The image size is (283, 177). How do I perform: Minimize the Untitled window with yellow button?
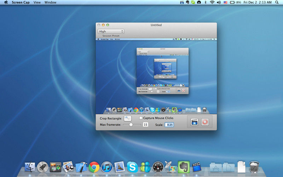pyautogui.click(x=103, y=25)
